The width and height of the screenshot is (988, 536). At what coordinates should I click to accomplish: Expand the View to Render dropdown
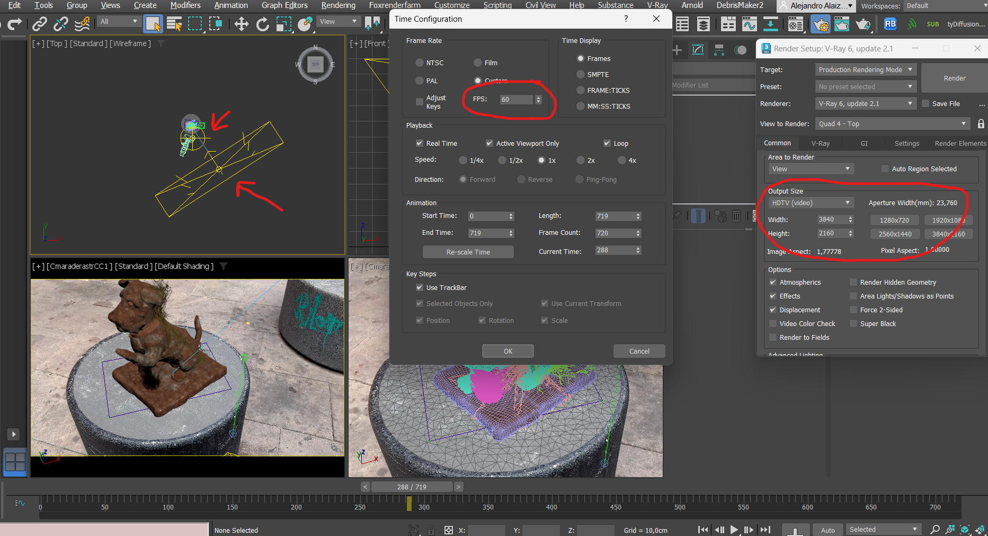[892, 124]
